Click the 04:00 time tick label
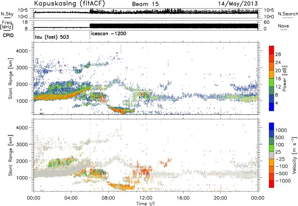The width and height of the screenshot is (298, 206). point(71,198)
